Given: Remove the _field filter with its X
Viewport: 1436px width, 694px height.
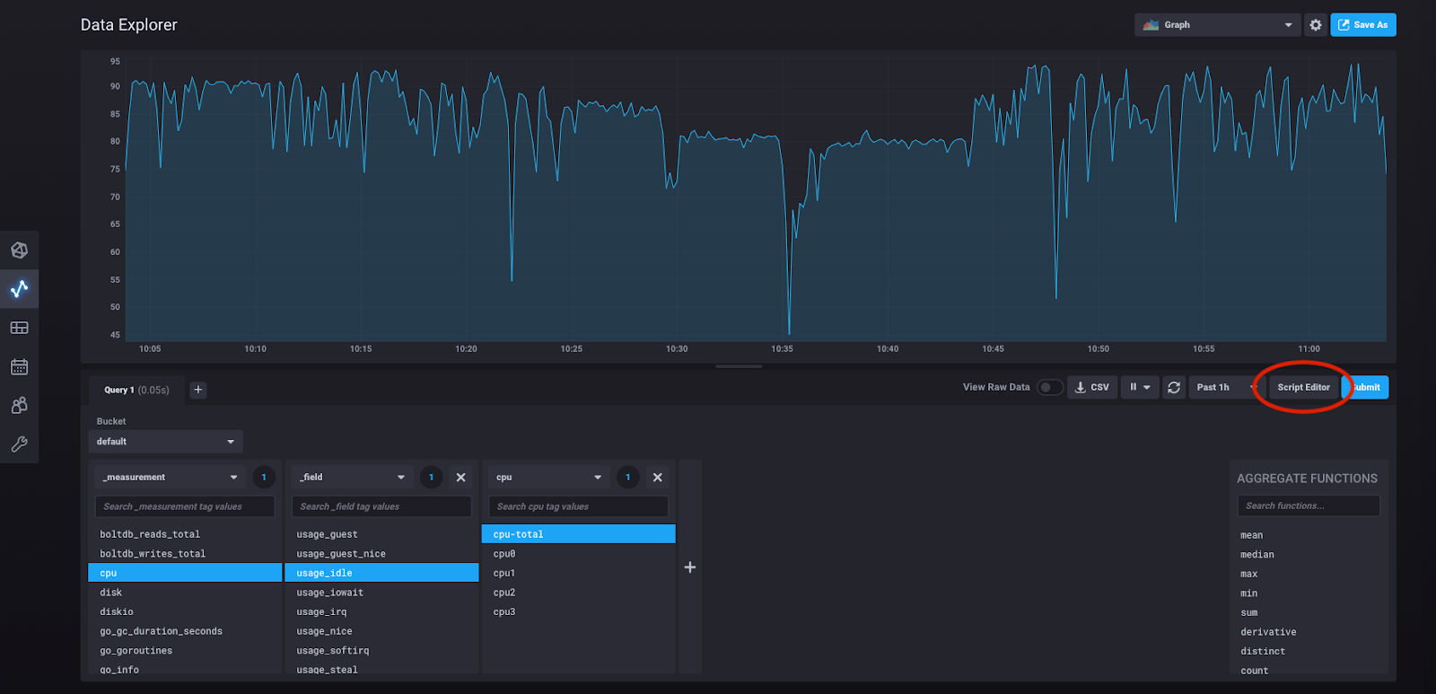Looking at the screenshot, I should pyautogui.click(x=460, y=478).
